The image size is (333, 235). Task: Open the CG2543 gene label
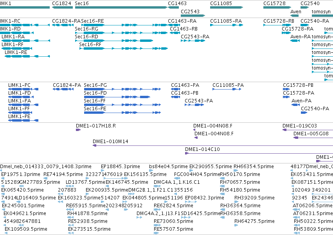(190, 11)
